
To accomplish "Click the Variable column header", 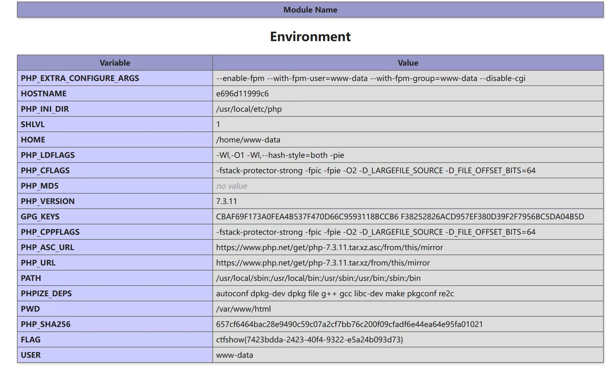I will (115, 63).
